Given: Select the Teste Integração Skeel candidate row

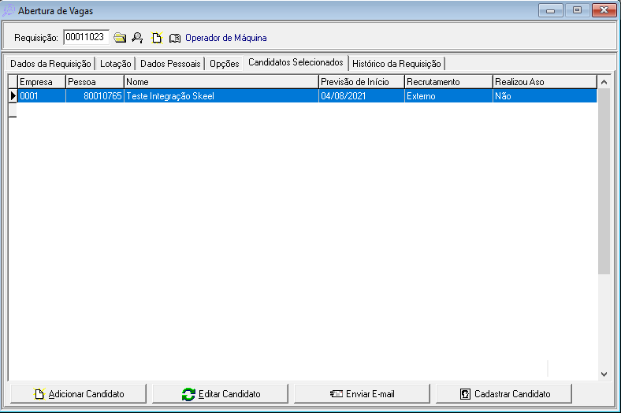Looking at the screenshot, I should pos(221,96).
